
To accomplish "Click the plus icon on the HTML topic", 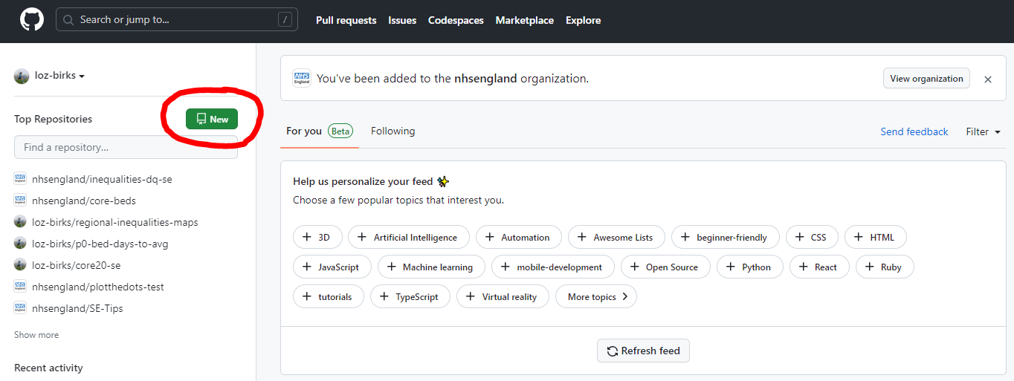I will click(x=859, y=238).
